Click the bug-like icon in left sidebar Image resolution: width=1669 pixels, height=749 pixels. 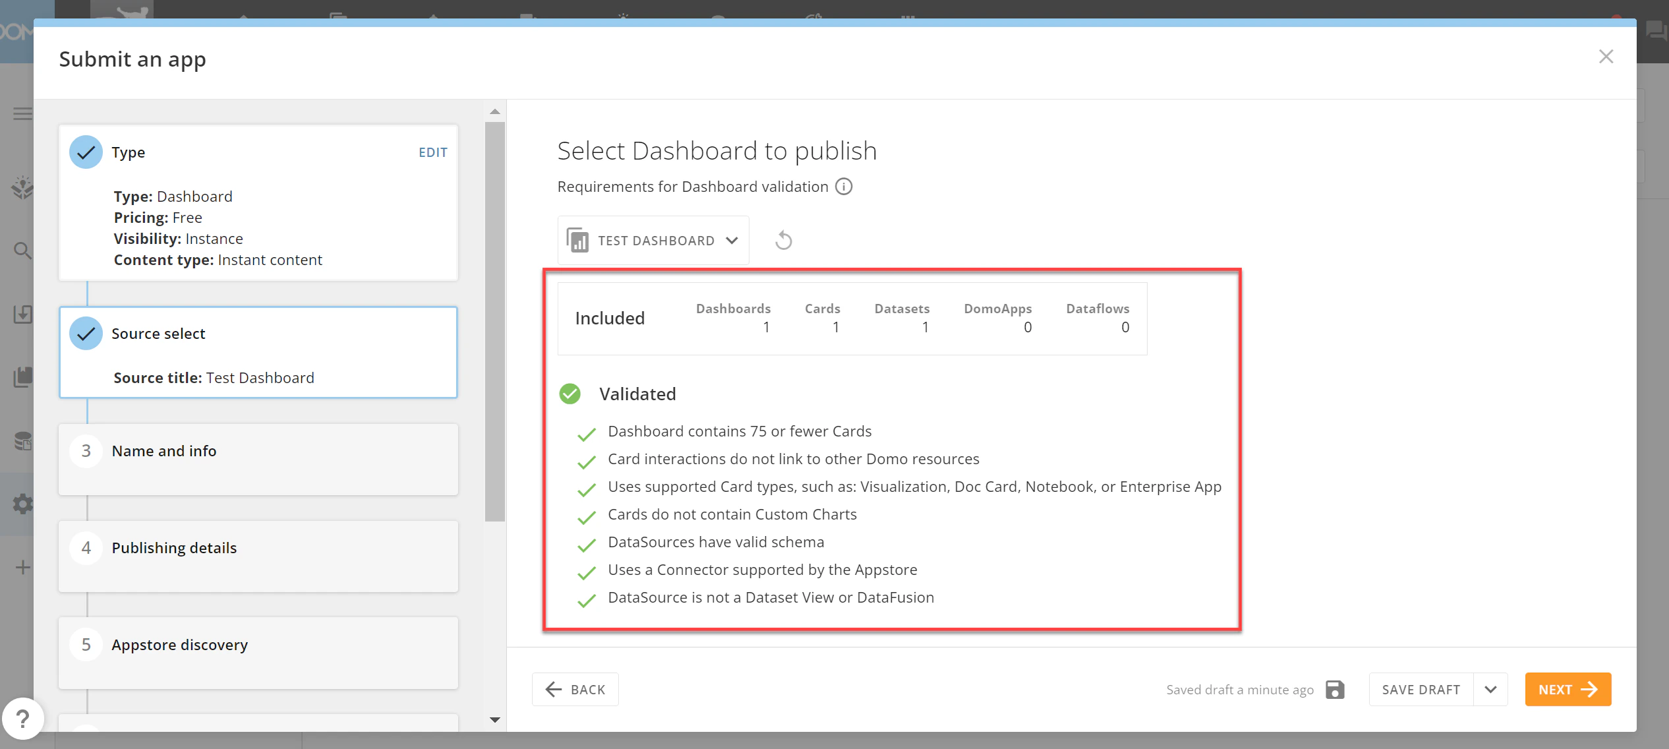click(22, 187)
